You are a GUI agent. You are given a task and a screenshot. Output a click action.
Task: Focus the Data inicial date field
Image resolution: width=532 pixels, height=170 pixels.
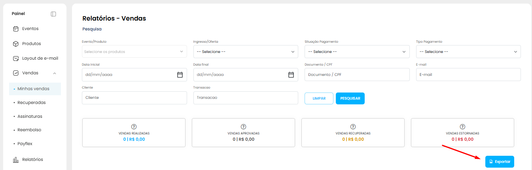tap(134, 75)
